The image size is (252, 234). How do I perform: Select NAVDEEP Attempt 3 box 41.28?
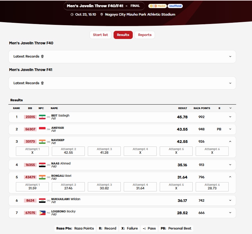pyautogui.click(x=104, y=151)
